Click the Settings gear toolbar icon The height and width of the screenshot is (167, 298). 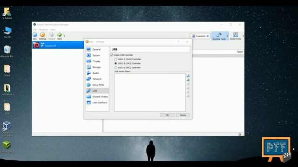[42, 36]
